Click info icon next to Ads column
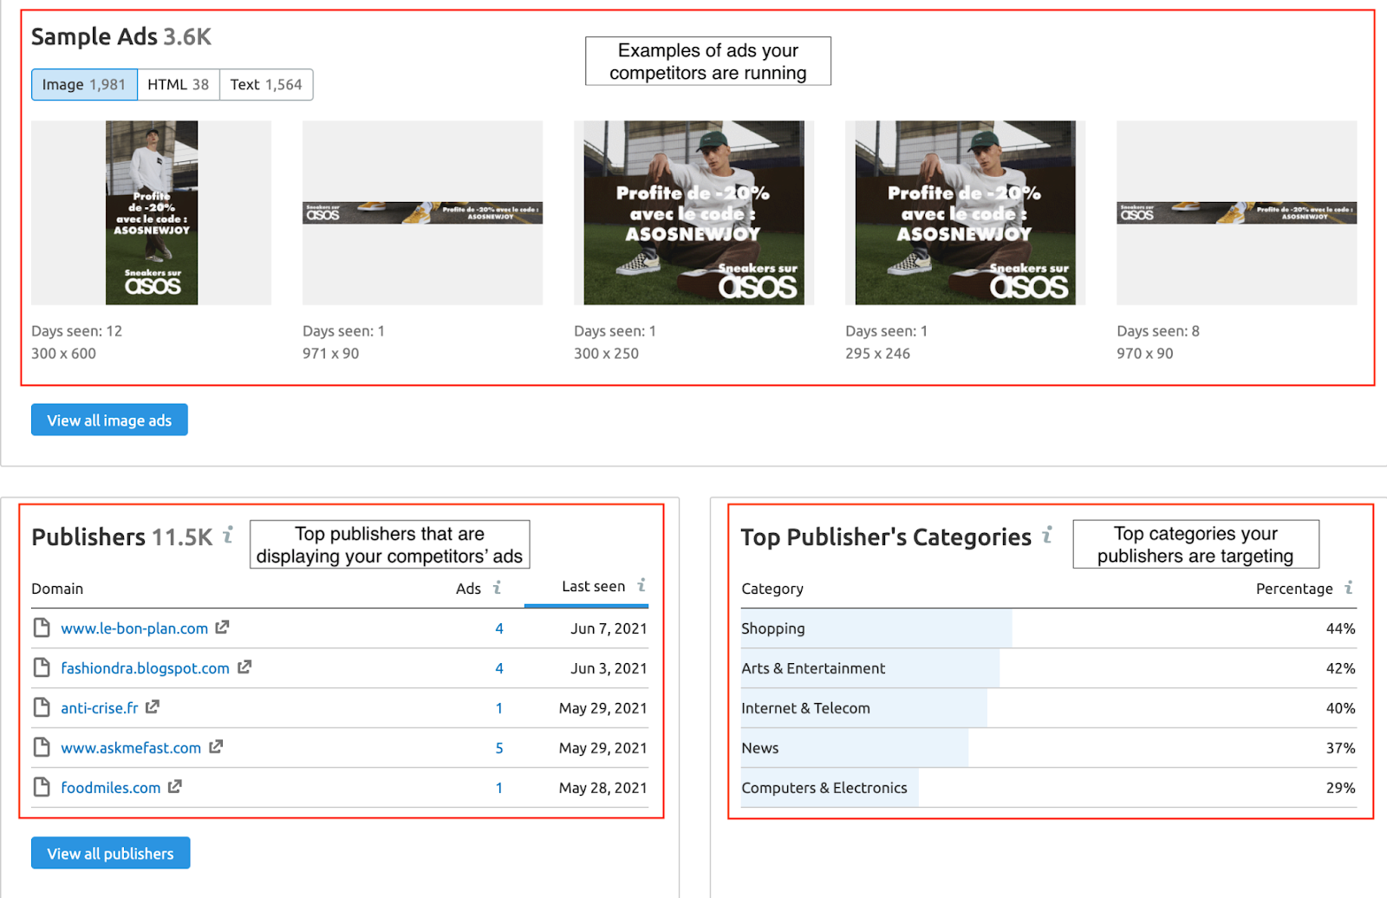The width and height of the screenshot is (1387, 898). (x=497, y=588)
